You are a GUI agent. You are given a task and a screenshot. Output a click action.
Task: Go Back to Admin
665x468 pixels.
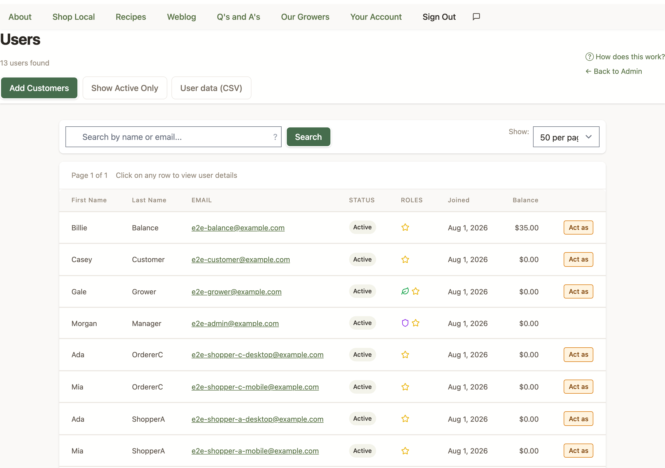coord(614,71)
